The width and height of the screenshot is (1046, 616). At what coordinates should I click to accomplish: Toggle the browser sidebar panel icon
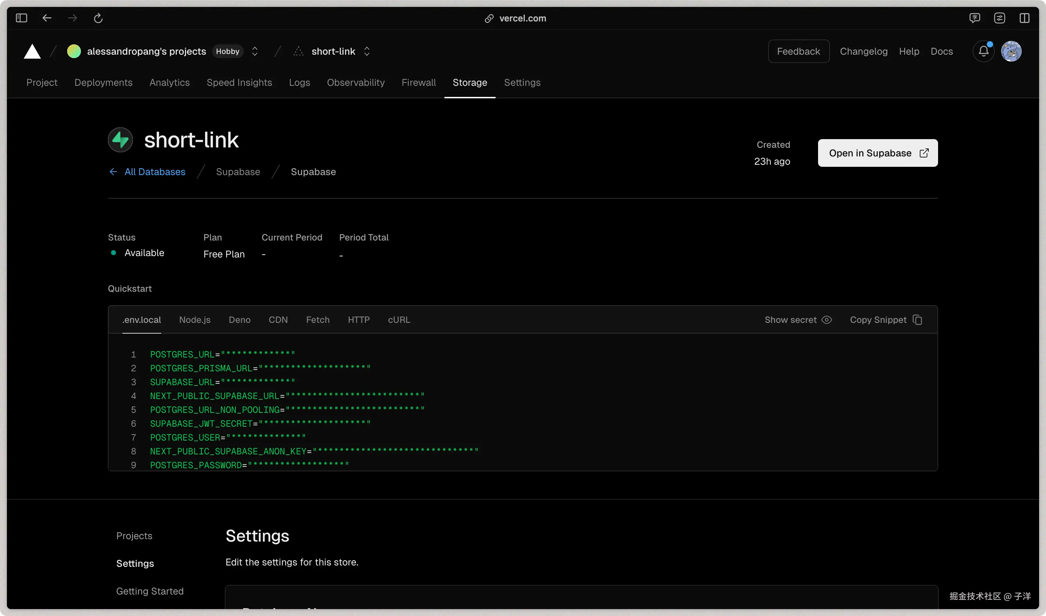tap(21, 18)
